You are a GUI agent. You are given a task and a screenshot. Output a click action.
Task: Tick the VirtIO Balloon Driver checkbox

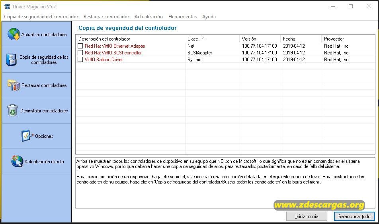[x=80, y=59]
